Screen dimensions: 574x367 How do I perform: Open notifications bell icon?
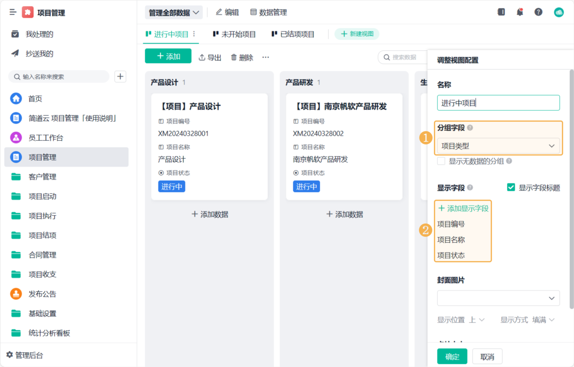[520, 12]
